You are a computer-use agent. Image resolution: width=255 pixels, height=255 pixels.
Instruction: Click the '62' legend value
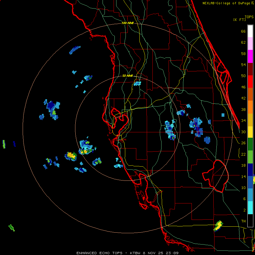[243, 42]
